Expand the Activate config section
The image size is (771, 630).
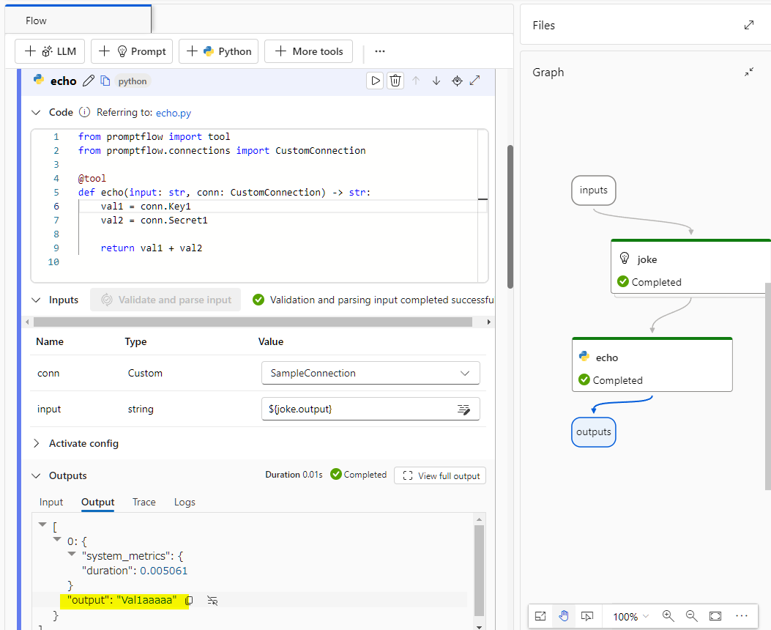point(36,444)
